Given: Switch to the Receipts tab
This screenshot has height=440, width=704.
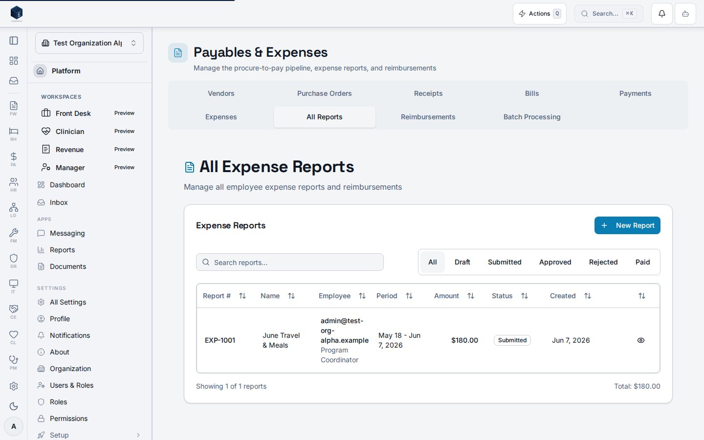Looking at the screenshot, I should coord(428,93).
